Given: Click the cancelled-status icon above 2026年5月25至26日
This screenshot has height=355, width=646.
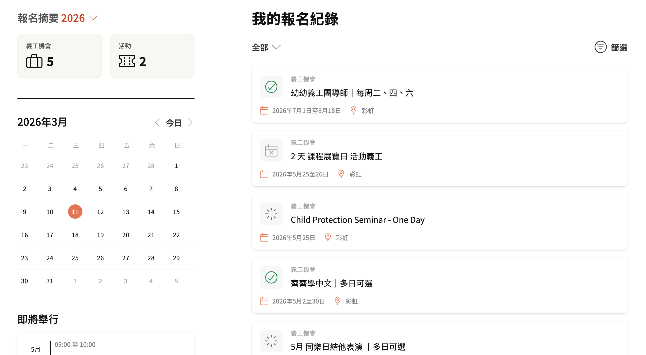Looking at the screenshot, I should click(271, 150).
